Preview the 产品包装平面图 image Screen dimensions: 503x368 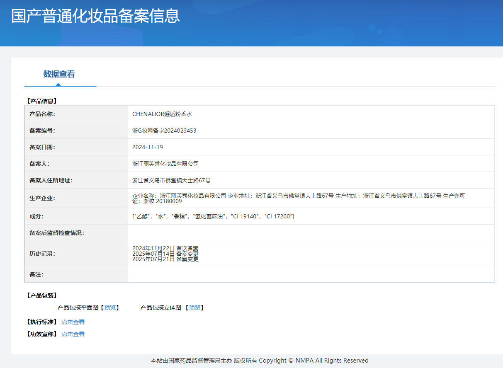tap(110, 307)
